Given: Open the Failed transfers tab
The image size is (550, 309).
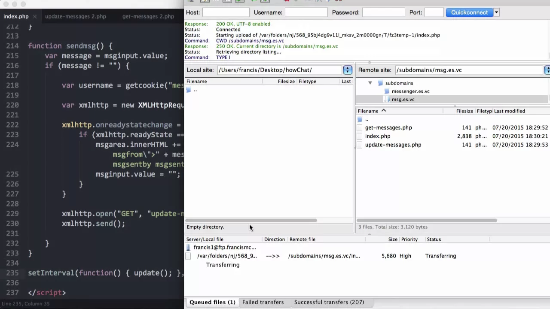Looking at the screenshot, I should tap(263, 302).
